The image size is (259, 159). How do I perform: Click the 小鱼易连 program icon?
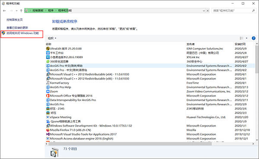[x=48, y=57]
